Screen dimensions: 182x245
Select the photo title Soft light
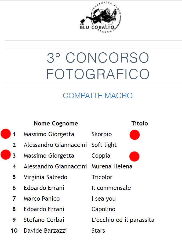104,145
